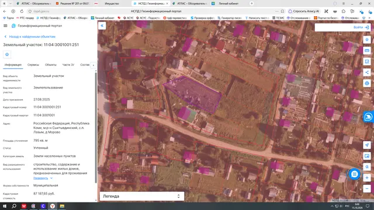Click the taskbar clock

[x=357, y=206]
